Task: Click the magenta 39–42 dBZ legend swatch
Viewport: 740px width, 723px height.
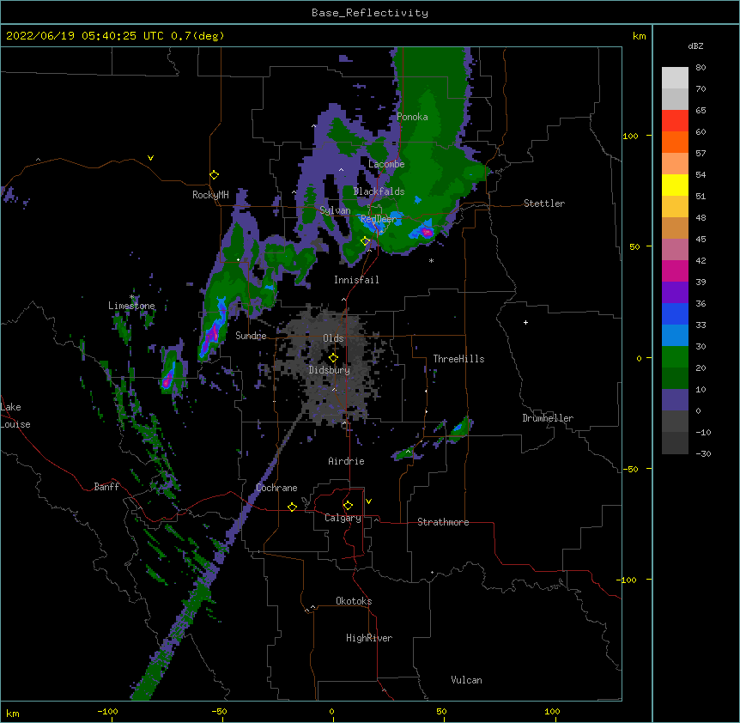Action: [x=675, y=270]
